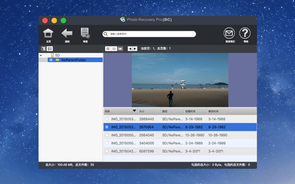
Task: Click the Recover (恢复) toolbar icon
Action: point(85,33)
